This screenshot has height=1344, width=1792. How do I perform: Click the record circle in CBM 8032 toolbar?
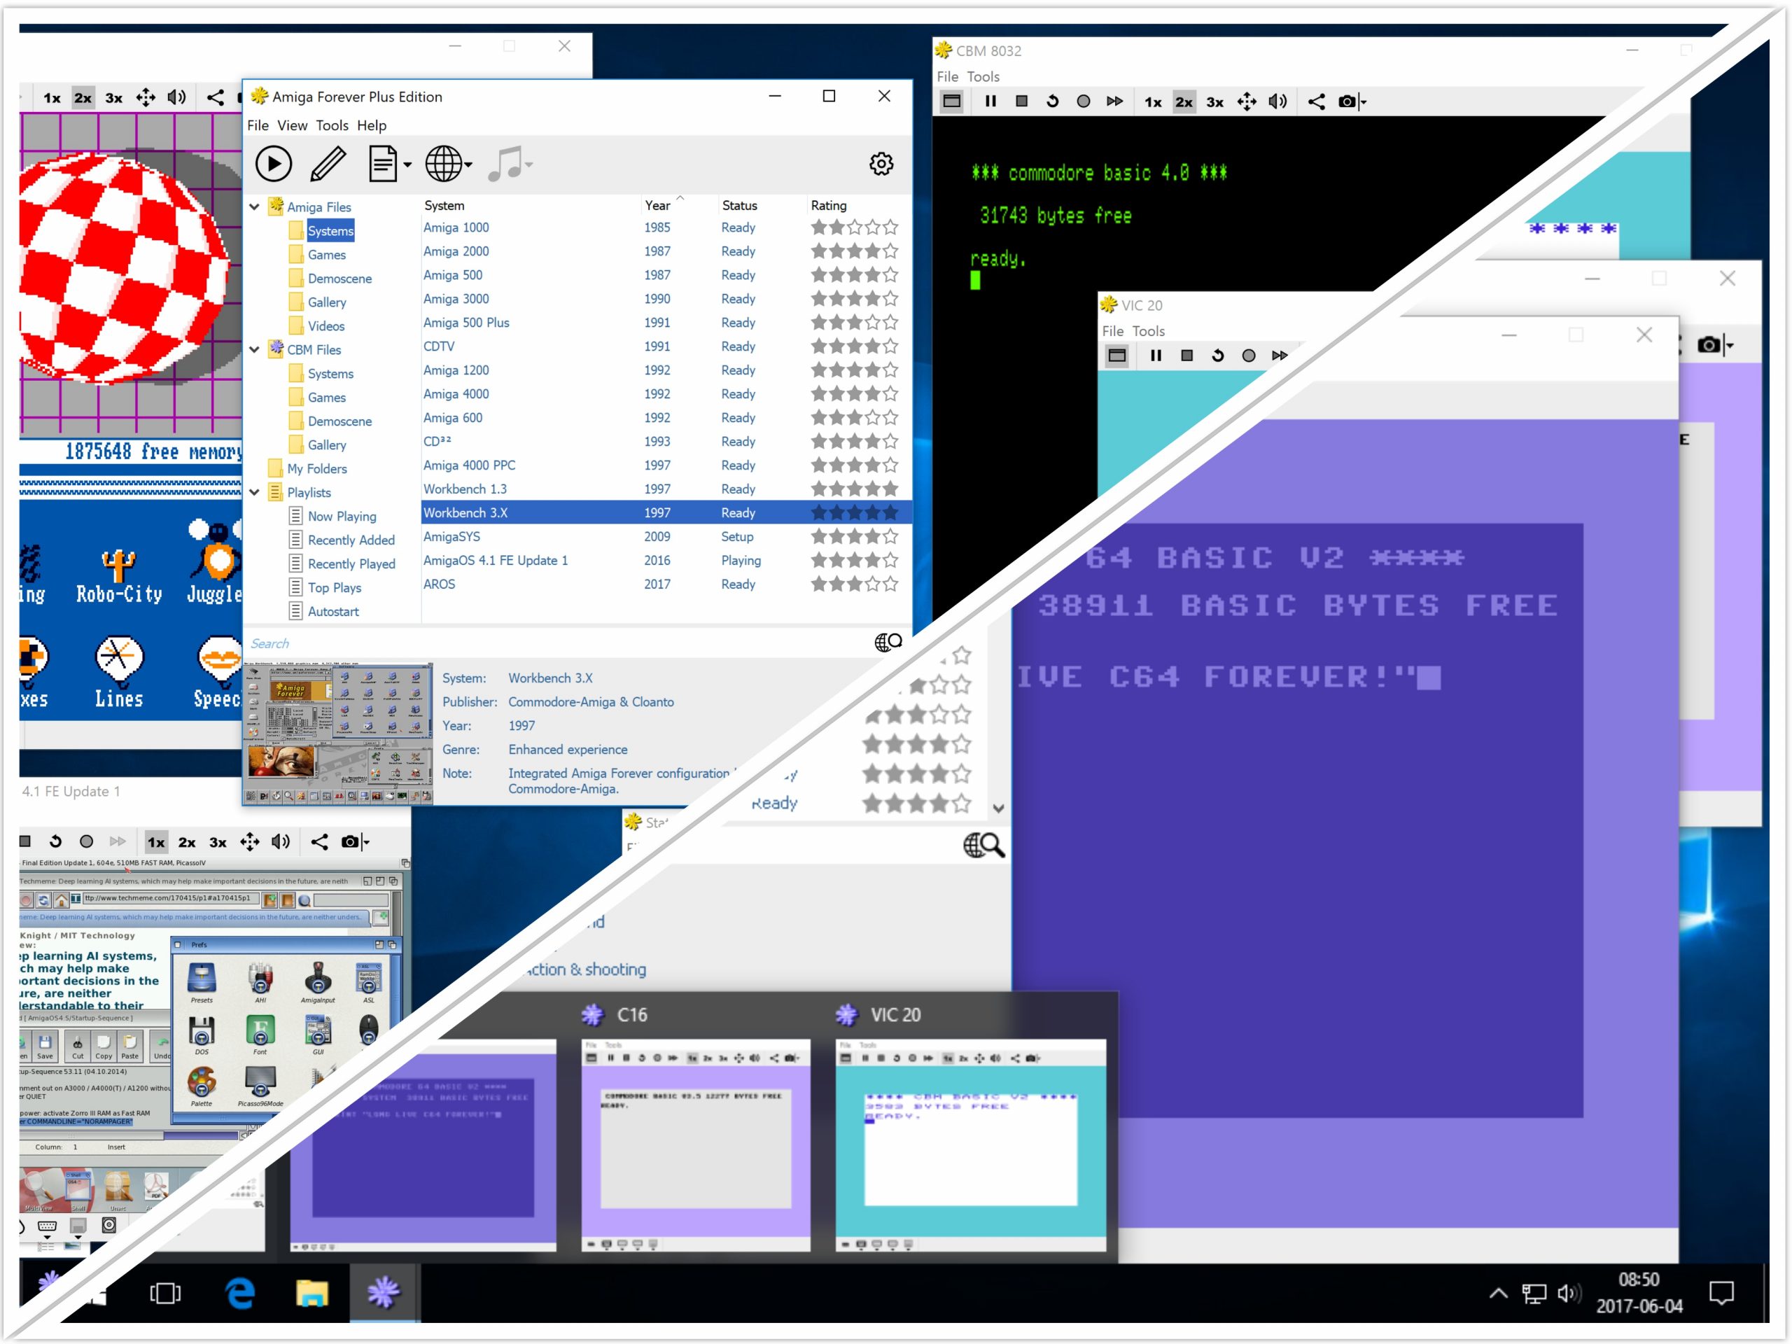pyautogui.click(x=1083, y=101)
